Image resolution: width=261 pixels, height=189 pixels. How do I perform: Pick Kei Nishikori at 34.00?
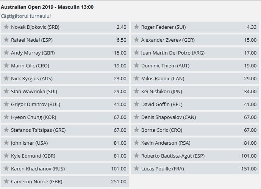click(x=250, y=91)
